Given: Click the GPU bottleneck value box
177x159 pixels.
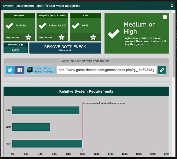Looking at the screenshot, I should (x=16, y=50).
